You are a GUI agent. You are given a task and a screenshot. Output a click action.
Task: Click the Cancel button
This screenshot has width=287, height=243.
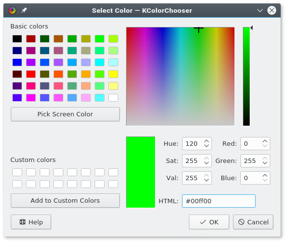tap(253, 222)
